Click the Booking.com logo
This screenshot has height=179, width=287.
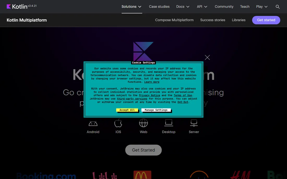coord(46,176)
